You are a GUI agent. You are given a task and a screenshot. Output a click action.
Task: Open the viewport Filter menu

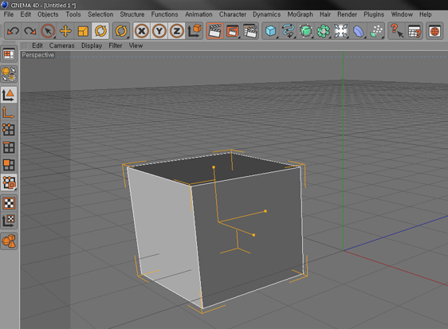pyautogui.click(x=115, y=45)
